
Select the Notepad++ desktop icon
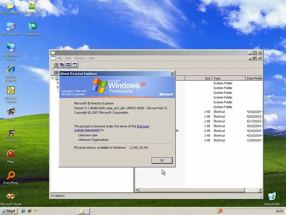[x=32, y=7]
